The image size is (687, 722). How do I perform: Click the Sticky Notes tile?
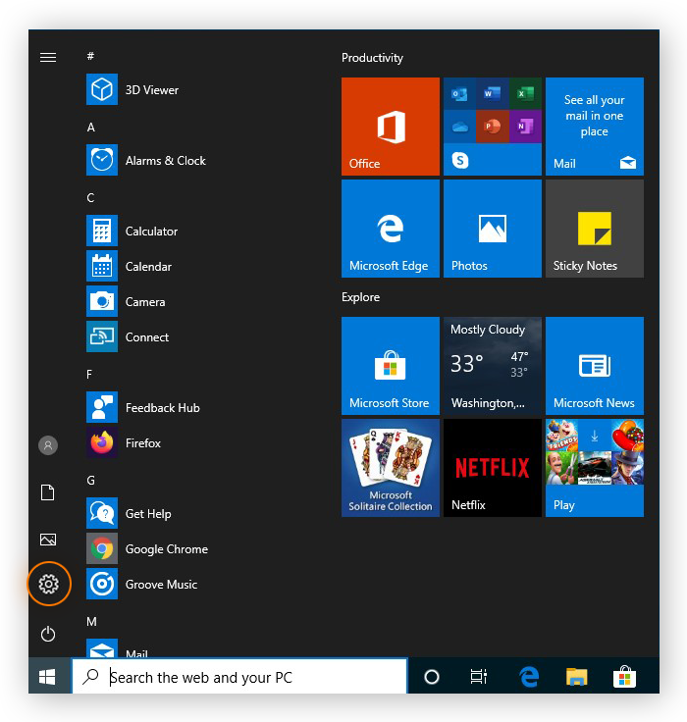(x=594, y=229)
